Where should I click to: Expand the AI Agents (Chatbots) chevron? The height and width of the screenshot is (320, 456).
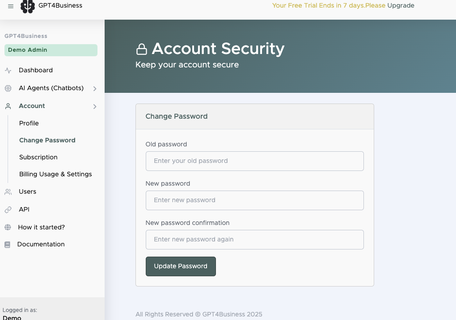pyautogui.click(x=95, y=89)
